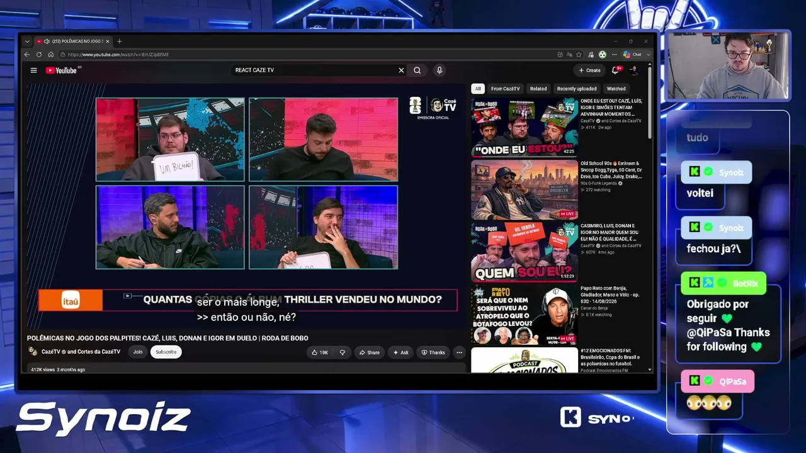Click inside the YouTube search field
Viewport: 806px width, 453px height.
tap(315, 70)
